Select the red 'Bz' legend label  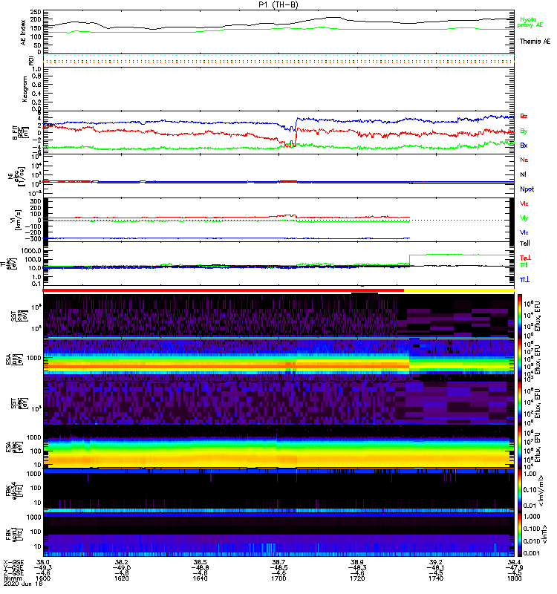tap(524, 116)
